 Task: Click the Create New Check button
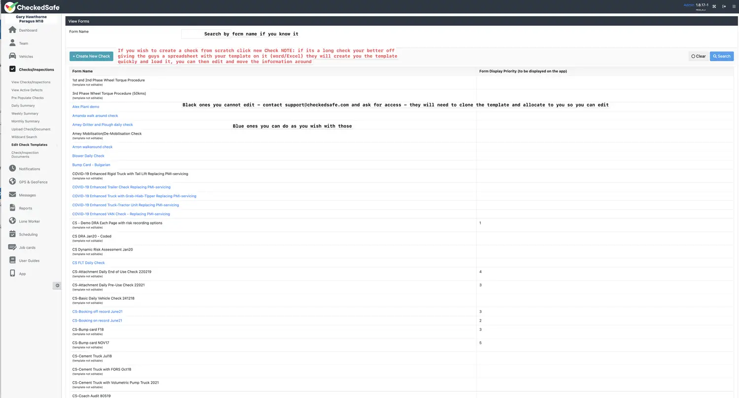(x=91, y=56)
